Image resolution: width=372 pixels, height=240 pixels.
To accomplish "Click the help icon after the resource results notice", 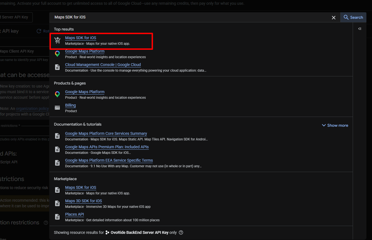I will pos(181,232).
